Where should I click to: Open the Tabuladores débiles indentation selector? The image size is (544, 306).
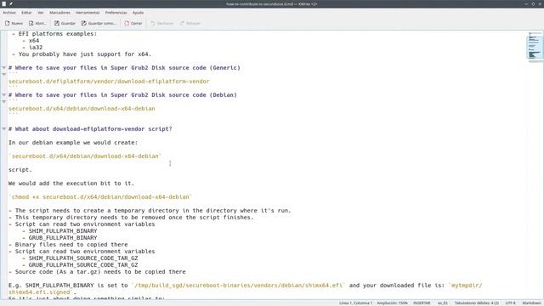pyautogui.click(x=476, y=303)
